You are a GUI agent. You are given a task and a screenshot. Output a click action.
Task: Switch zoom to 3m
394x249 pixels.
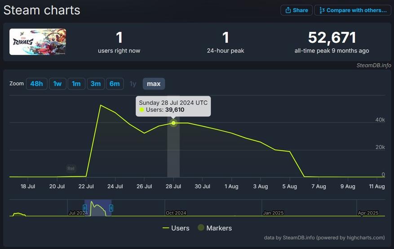(x=96, y=83)
